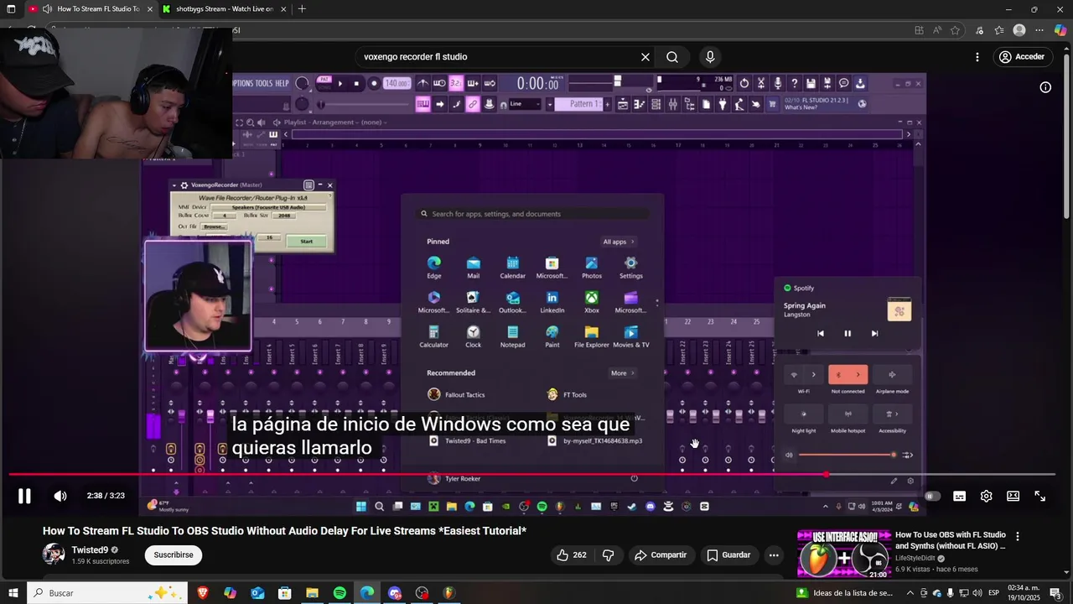
Task: Open Edge tab actions menu
Action: tap(12, 9)
